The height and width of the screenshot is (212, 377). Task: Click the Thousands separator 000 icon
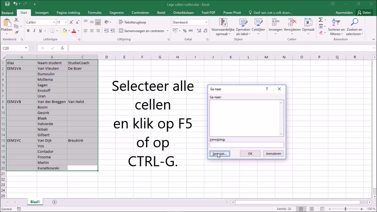tap(191, 31)
